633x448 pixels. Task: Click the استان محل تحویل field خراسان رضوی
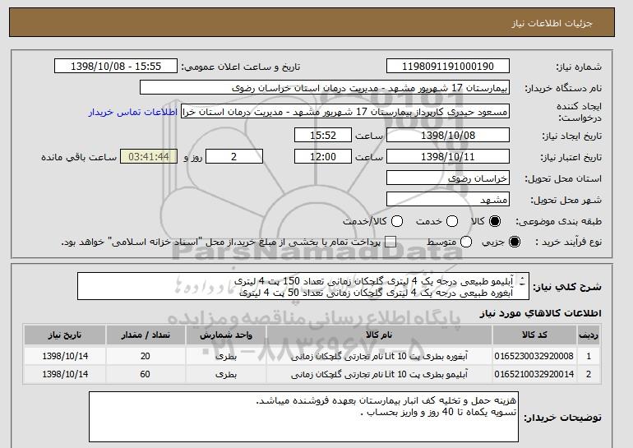(x=448, y=178)
